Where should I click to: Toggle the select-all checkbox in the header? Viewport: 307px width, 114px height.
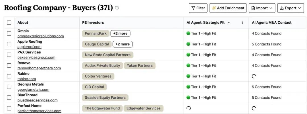[9, 22]
